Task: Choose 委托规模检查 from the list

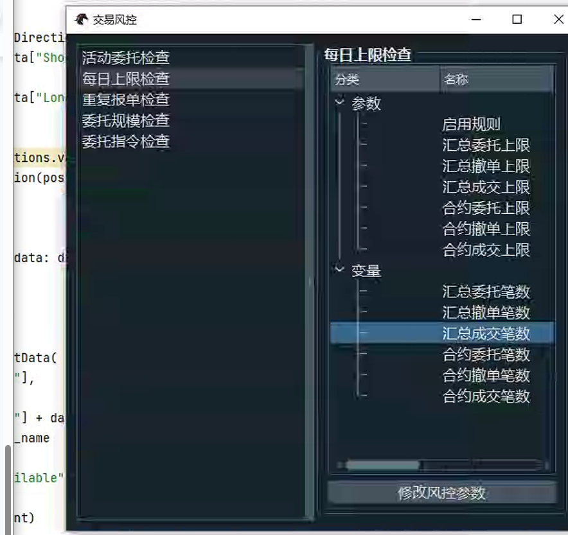Action: [x=126, y=121]
